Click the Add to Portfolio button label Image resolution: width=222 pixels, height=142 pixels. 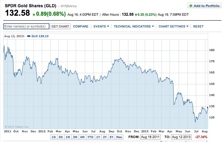click(x=207, y=6)
